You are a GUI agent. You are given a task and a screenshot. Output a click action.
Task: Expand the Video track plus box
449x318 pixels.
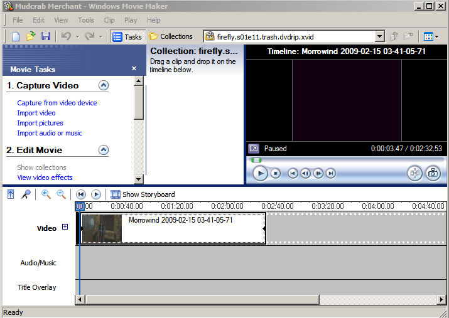pos(65,228)
